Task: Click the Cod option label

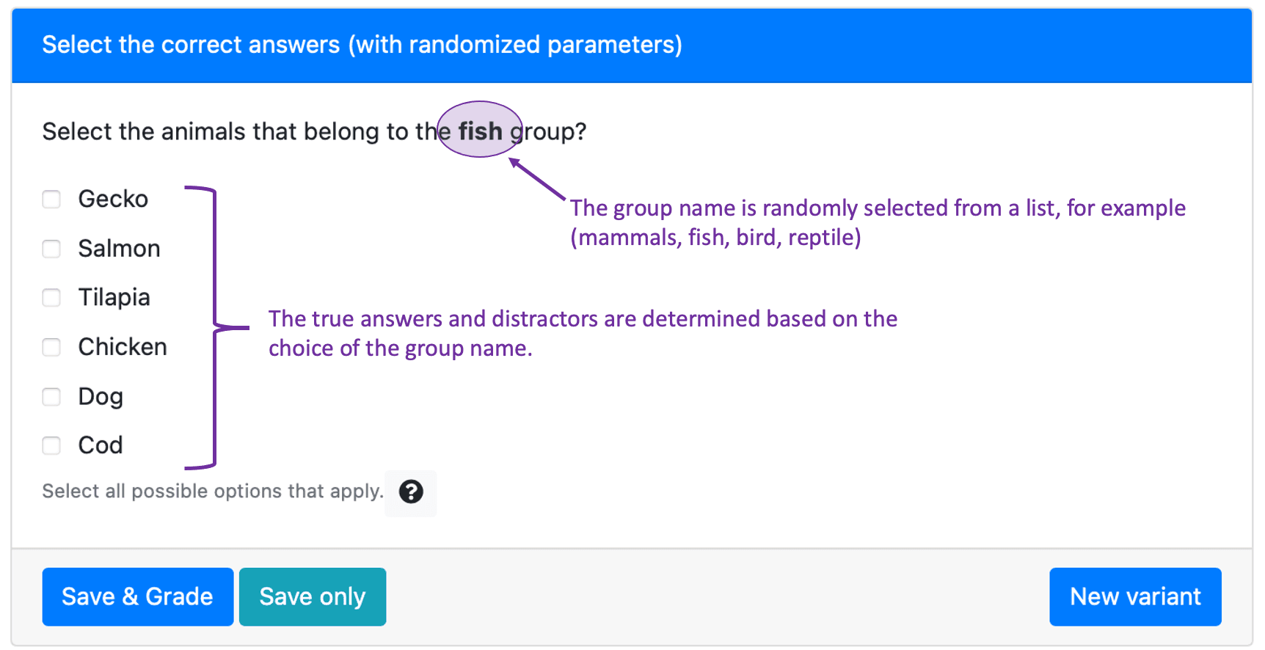Action: [101, 445]
